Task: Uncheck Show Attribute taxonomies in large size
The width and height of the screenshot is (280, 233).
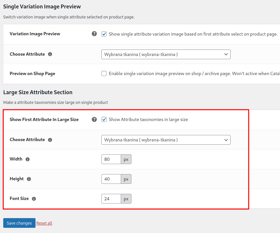Action: pos(104,119)
